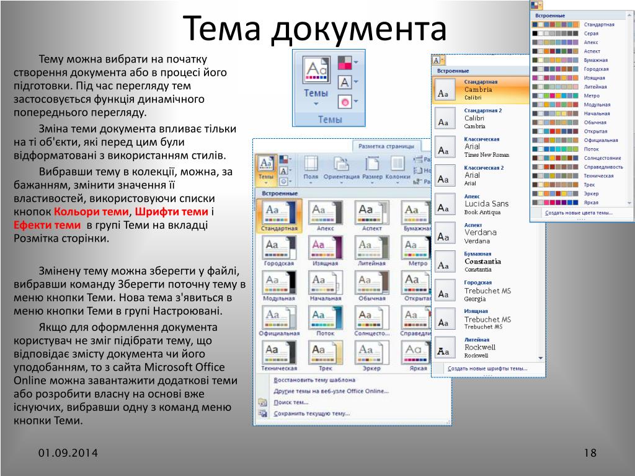Pick the Метро color scheme in colors list

[x=577, y=95]
